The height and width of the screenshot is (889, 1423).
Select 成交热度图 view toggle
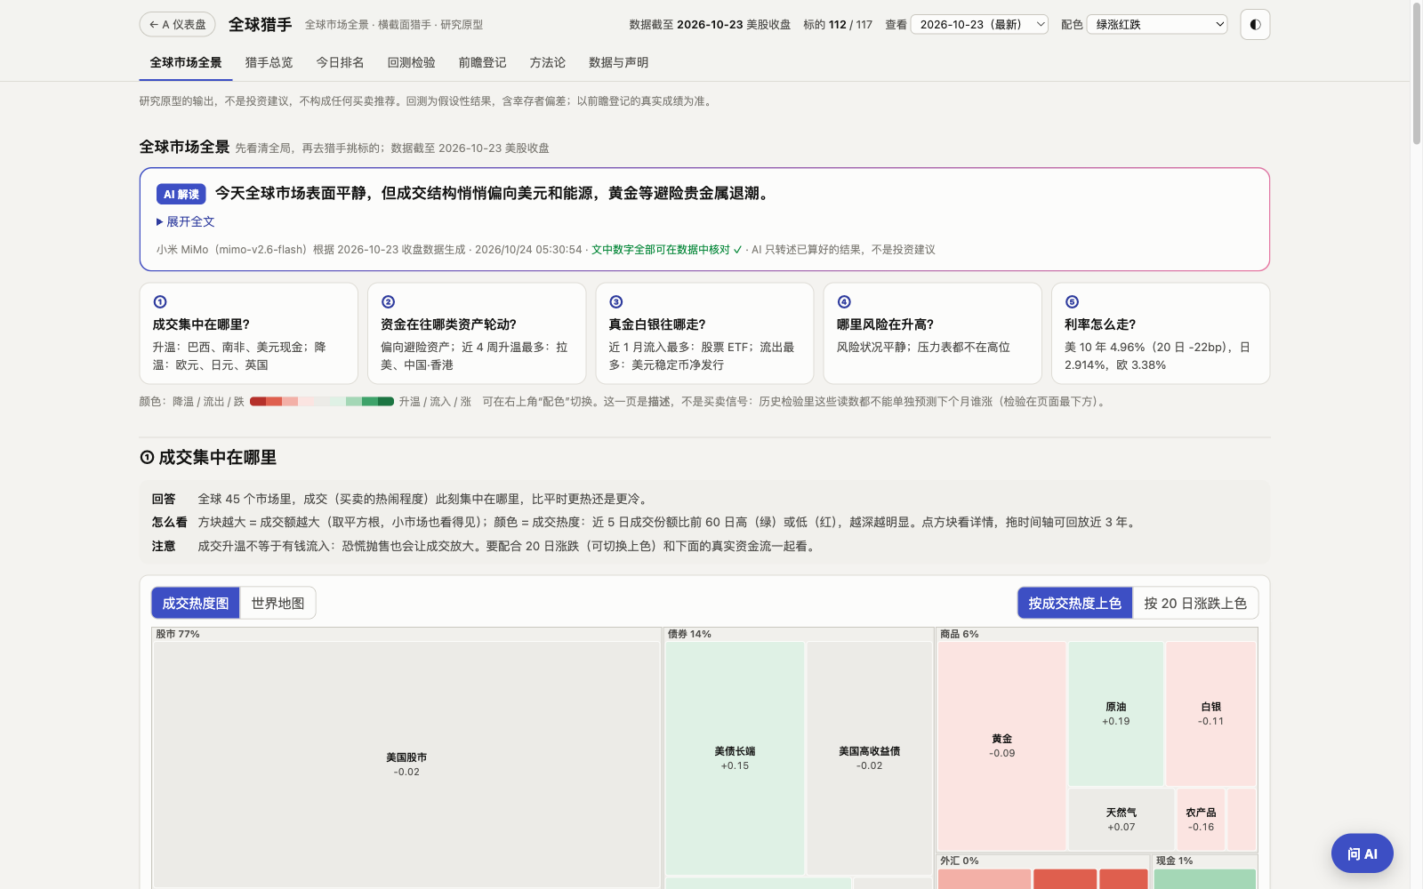[x=196, y=603]
